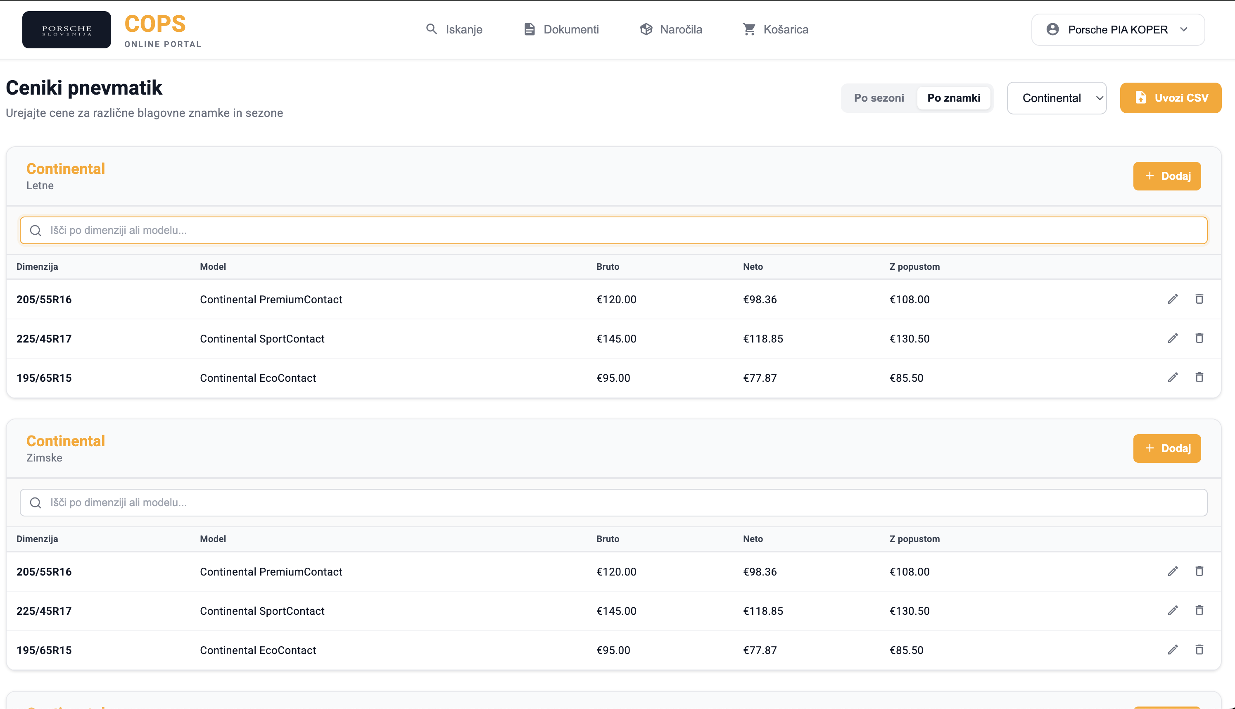Add a price to Continental Letne
The image size is (1235, 709).
[1167, 176]
